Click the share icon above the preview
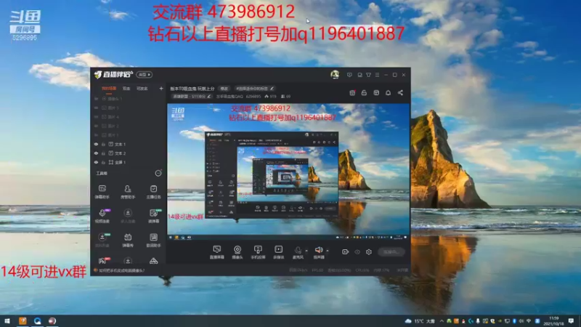This screenshot has width=581, height=327. 400,93
